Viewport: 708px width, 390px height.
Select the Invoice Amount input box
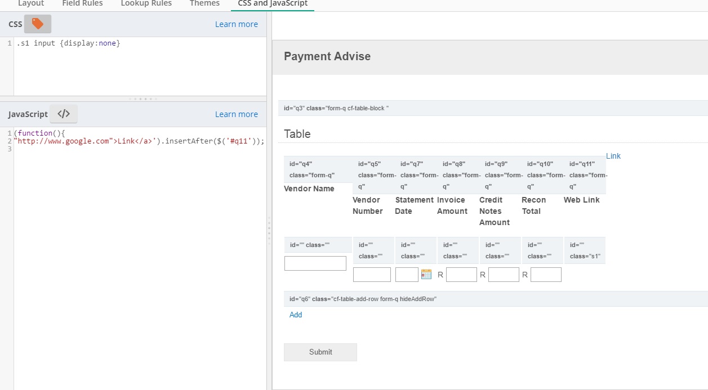coord(461,275)
